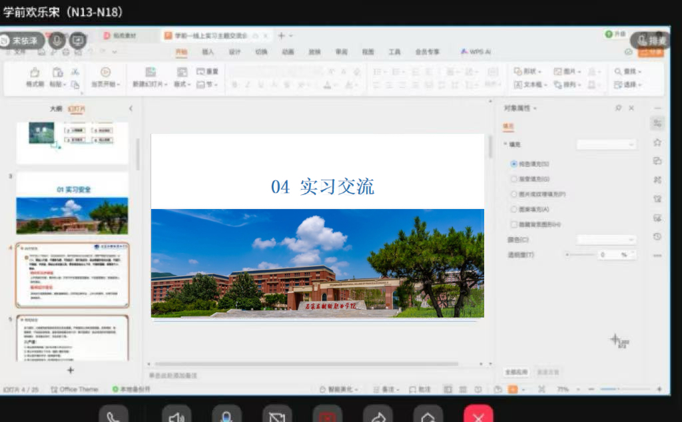Click the cut scissors icon in the ribbon
The width and height of the screenshot is (682, 422).
(x=75, y=72)
